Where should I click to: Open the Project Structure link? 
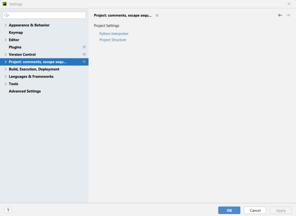pos(113,40)
